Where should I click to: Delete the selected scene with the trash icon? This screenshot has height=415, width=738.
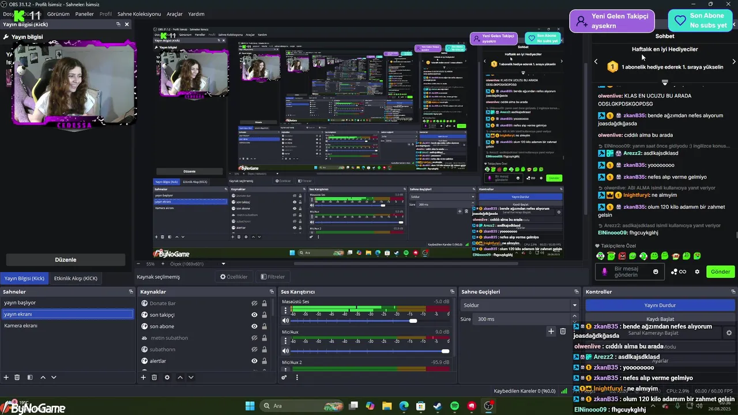tap(17, 378)
